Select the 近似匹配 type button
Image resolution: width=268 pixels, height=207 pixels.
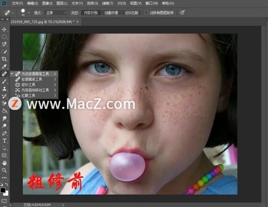[x=132, y=13]
